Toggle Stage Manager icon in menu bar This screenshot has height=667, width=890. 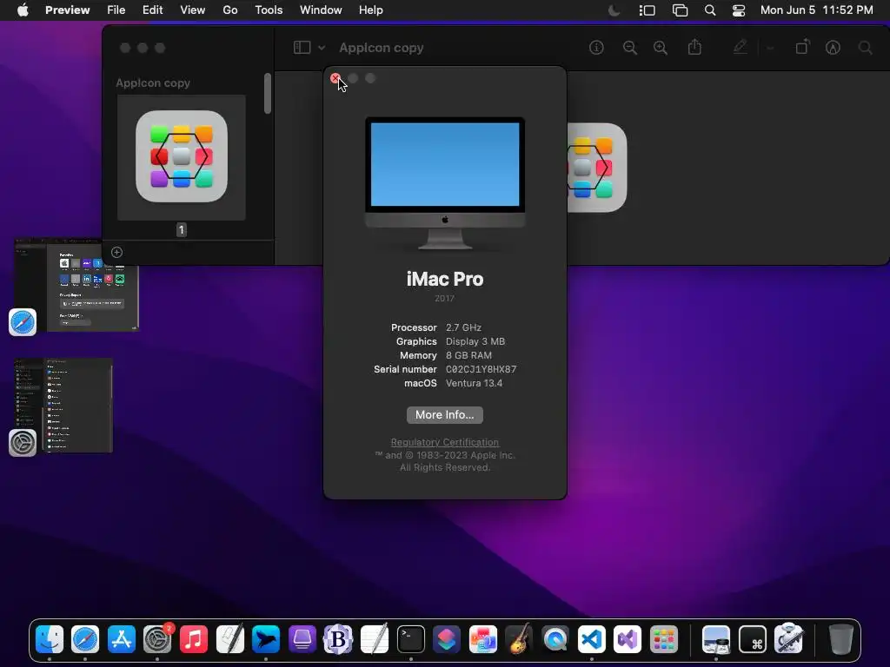(647, 10)
